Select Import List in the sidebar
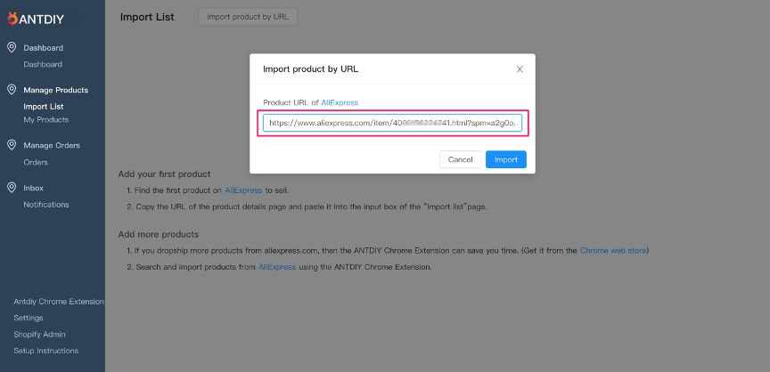Viewport: 770px width, 372px height. pos(43,107)
